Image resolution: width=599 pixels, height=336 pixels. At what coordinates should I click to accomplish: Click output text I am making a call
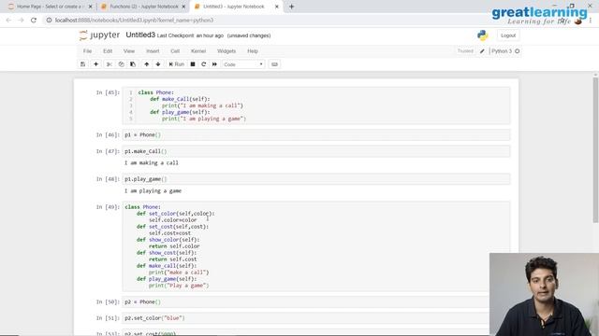[x=152, y=162]
